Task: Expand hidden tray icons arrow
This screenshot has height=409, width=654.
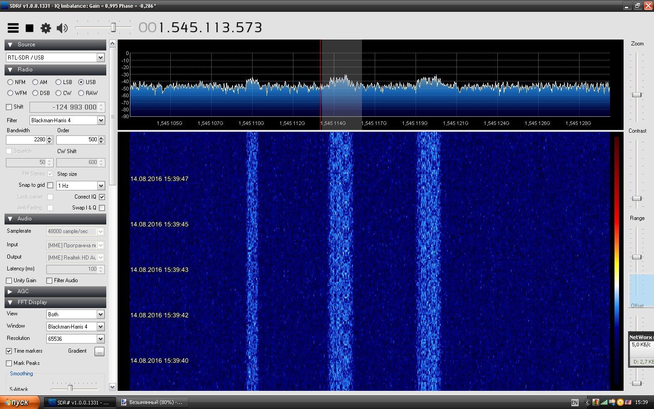Action: click(587, 402)
